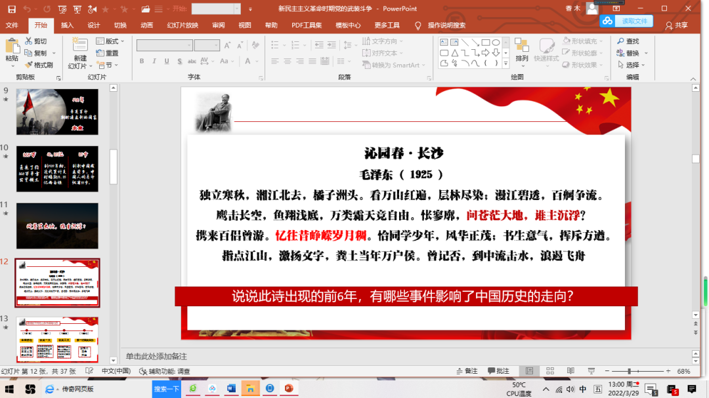Toggle Italic formatting
The width and height of the screenshot is (709, 398).
154,61
